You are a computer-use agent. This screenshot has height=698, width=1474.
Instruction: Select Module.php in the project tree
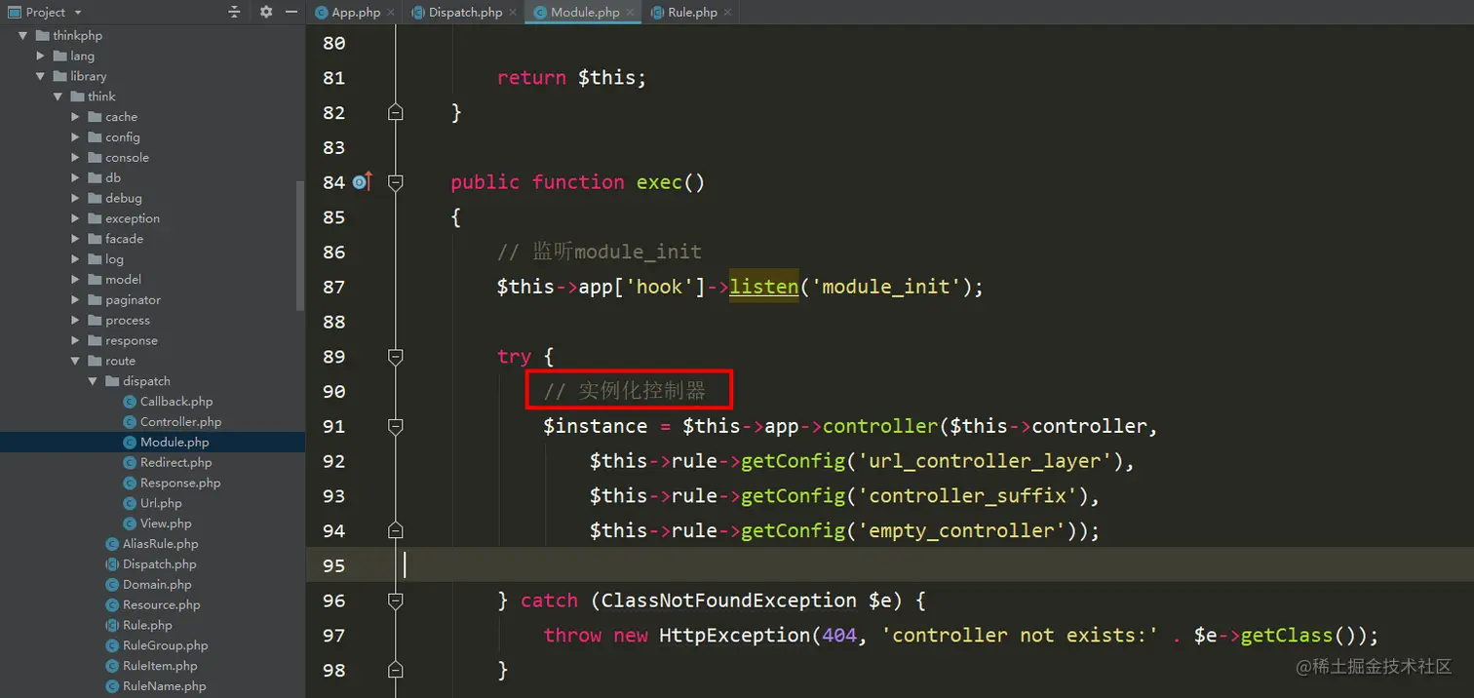[167, 442]
